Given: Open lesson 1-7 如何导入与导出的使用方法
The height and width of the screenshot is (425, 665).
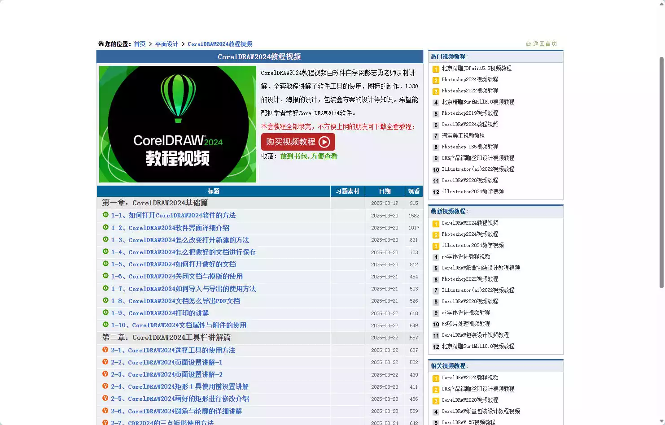Looking at the screenshot, I should click(184, 289).
